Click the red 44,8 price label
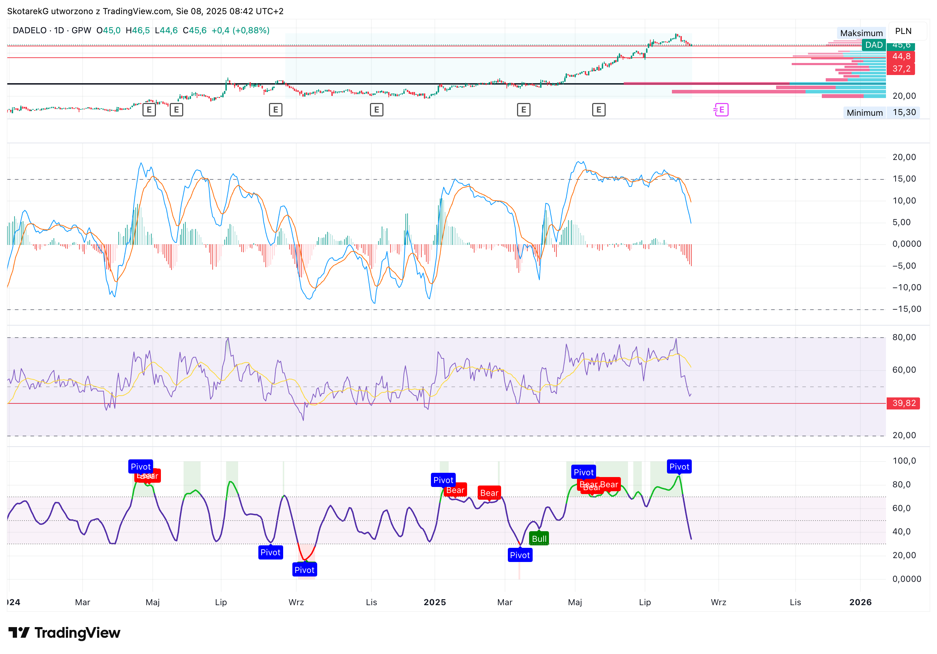The height and width of the screenshot is (654, 937). coord(901,56)
